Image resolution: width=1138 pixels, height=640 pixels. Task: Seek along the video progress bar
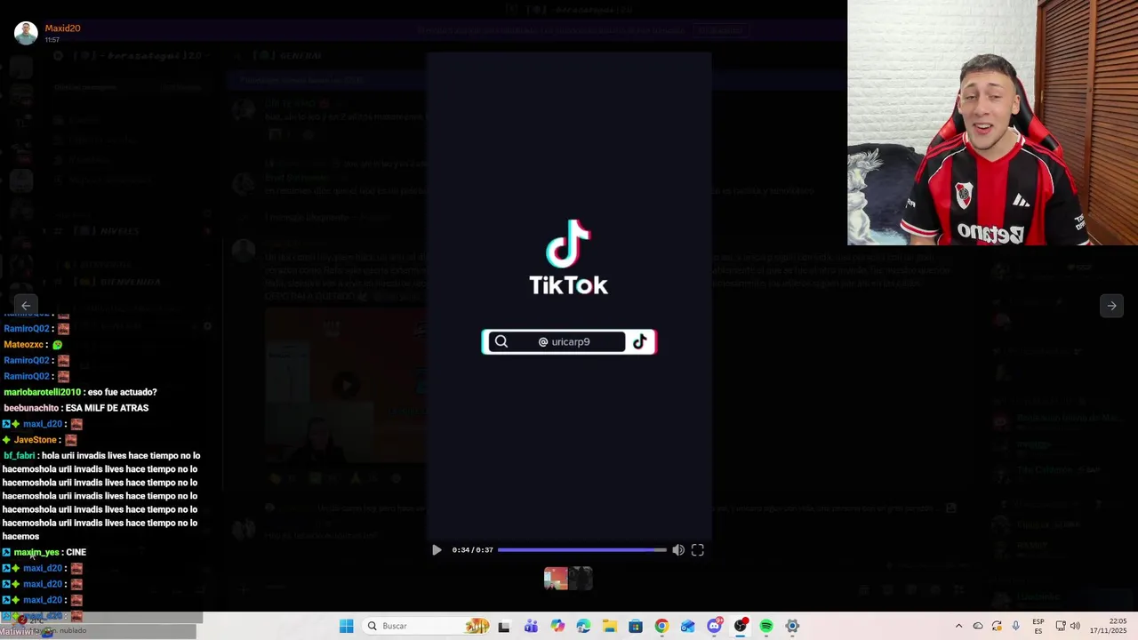[x=581, y=550]
